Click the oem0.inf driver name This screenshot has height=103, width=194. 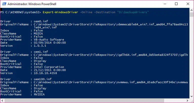(x=40, y=21)
